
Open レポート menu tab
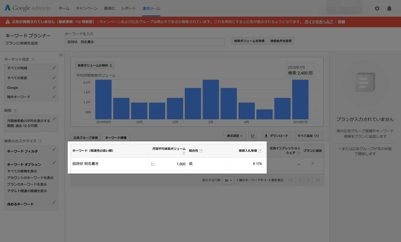[129, 8]
